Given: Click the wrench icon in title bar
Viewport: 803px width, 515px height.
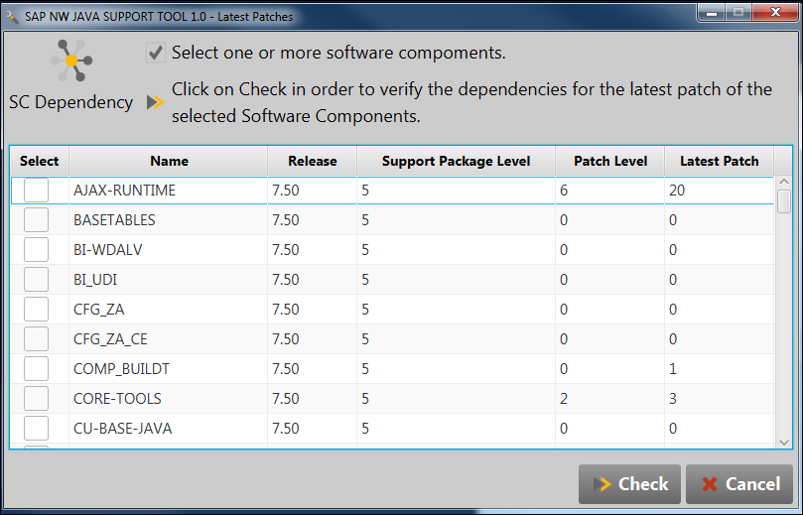Looking at the screenshot, I should (x=12, y=17).
